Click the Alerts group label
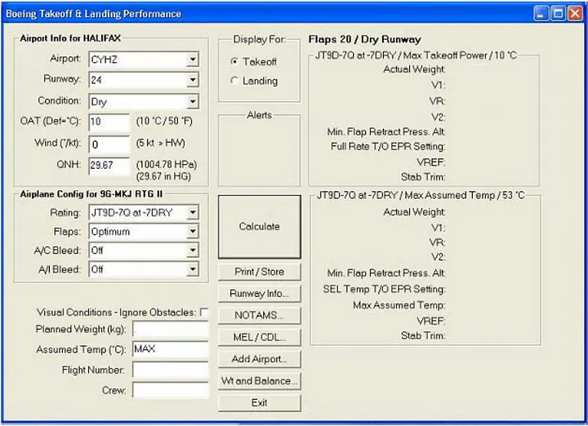588x426 pixels. pyautogui.click(x=260, y=115)
